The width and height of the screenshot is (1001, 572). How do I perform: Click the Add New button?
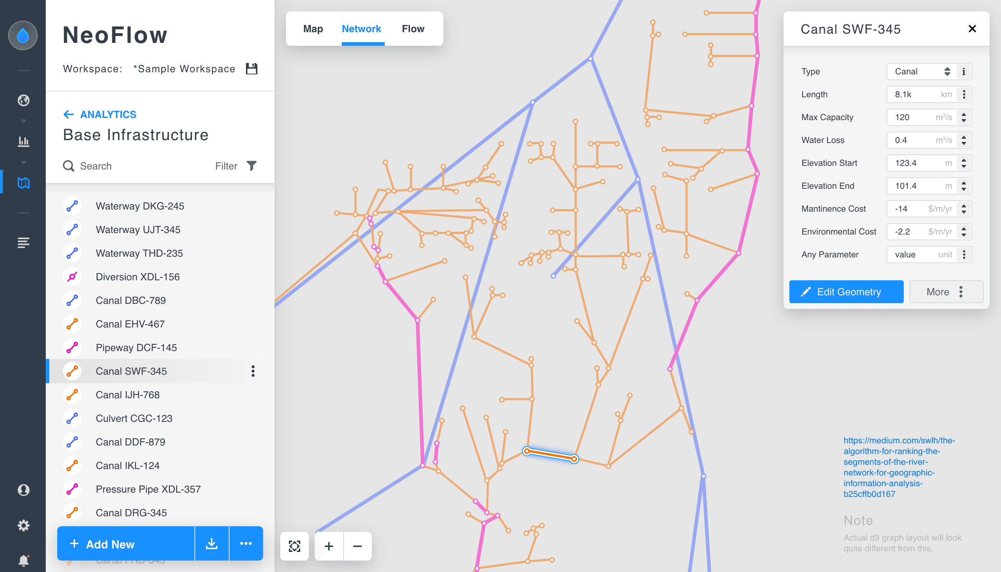(126, 543)
